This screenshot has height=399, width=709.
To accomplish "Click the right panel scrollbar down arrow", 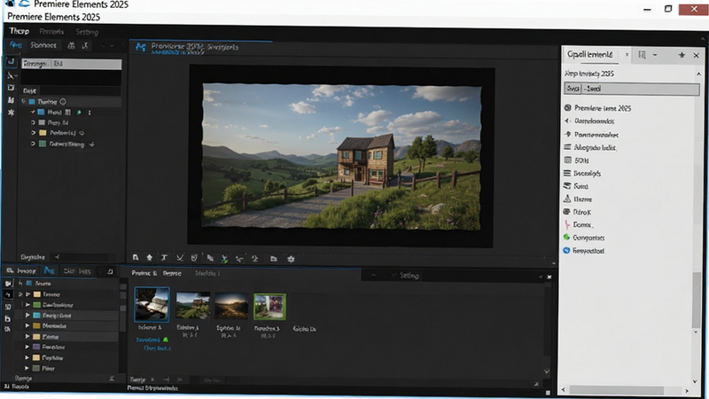I will (696, 381).
